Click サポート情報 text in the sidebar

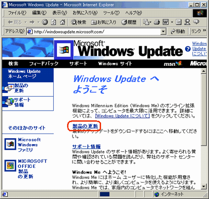22,102
